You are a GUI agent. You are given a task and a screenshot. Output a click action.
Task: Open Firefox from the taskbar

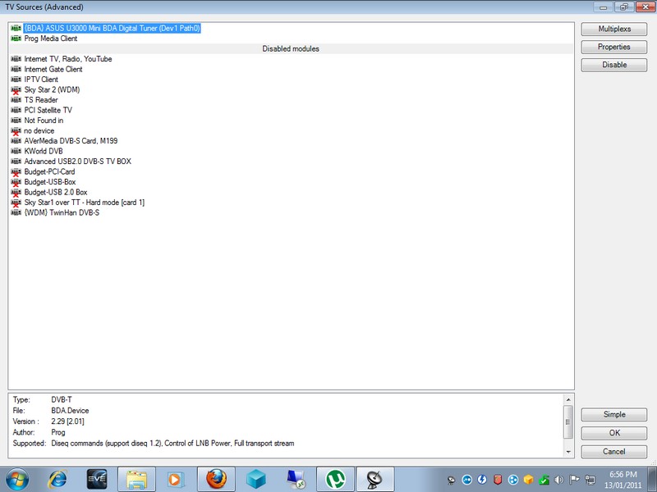click(x=215, y=477)
